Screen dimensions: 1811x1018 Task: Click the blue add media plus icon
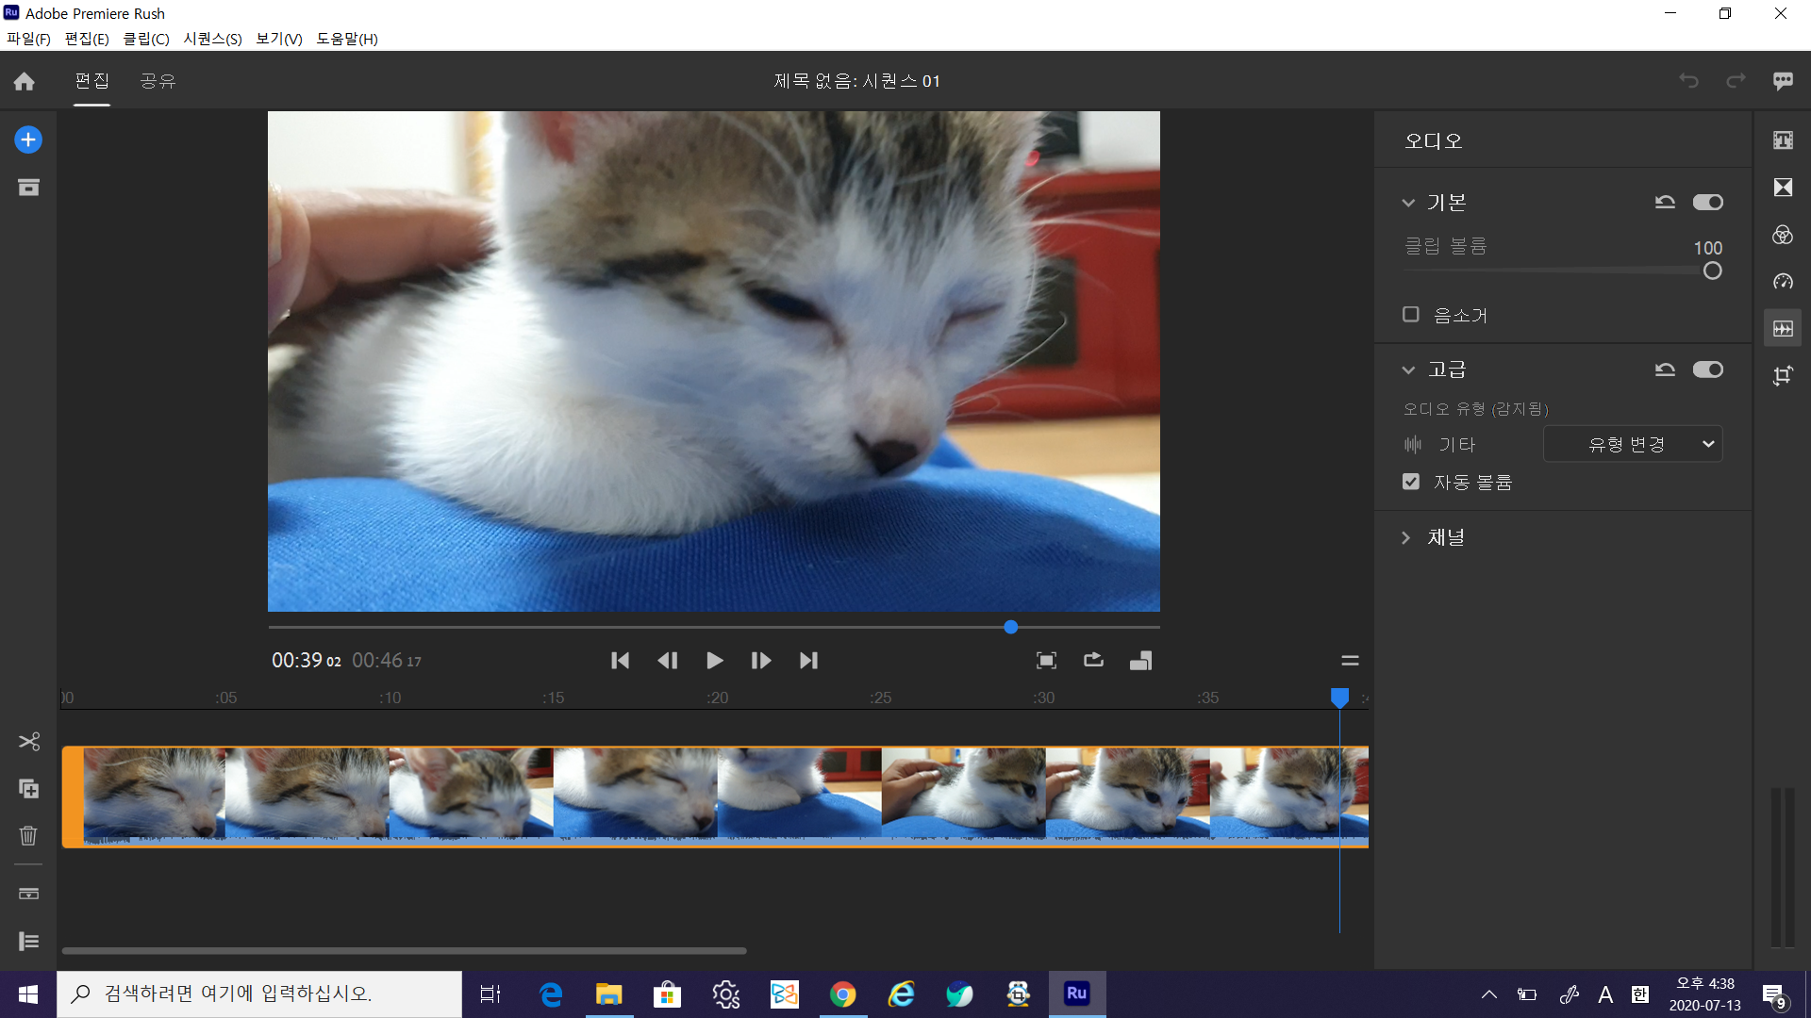28,140
